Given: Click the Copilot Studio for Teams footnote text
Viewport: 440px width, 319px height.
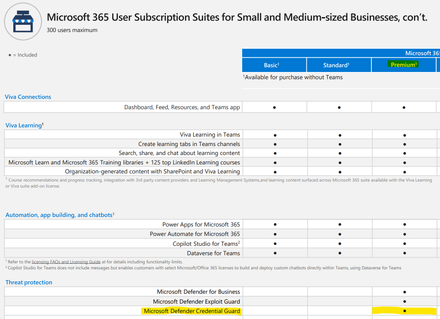Looking at the screenshot, I should tap(204, 268).
